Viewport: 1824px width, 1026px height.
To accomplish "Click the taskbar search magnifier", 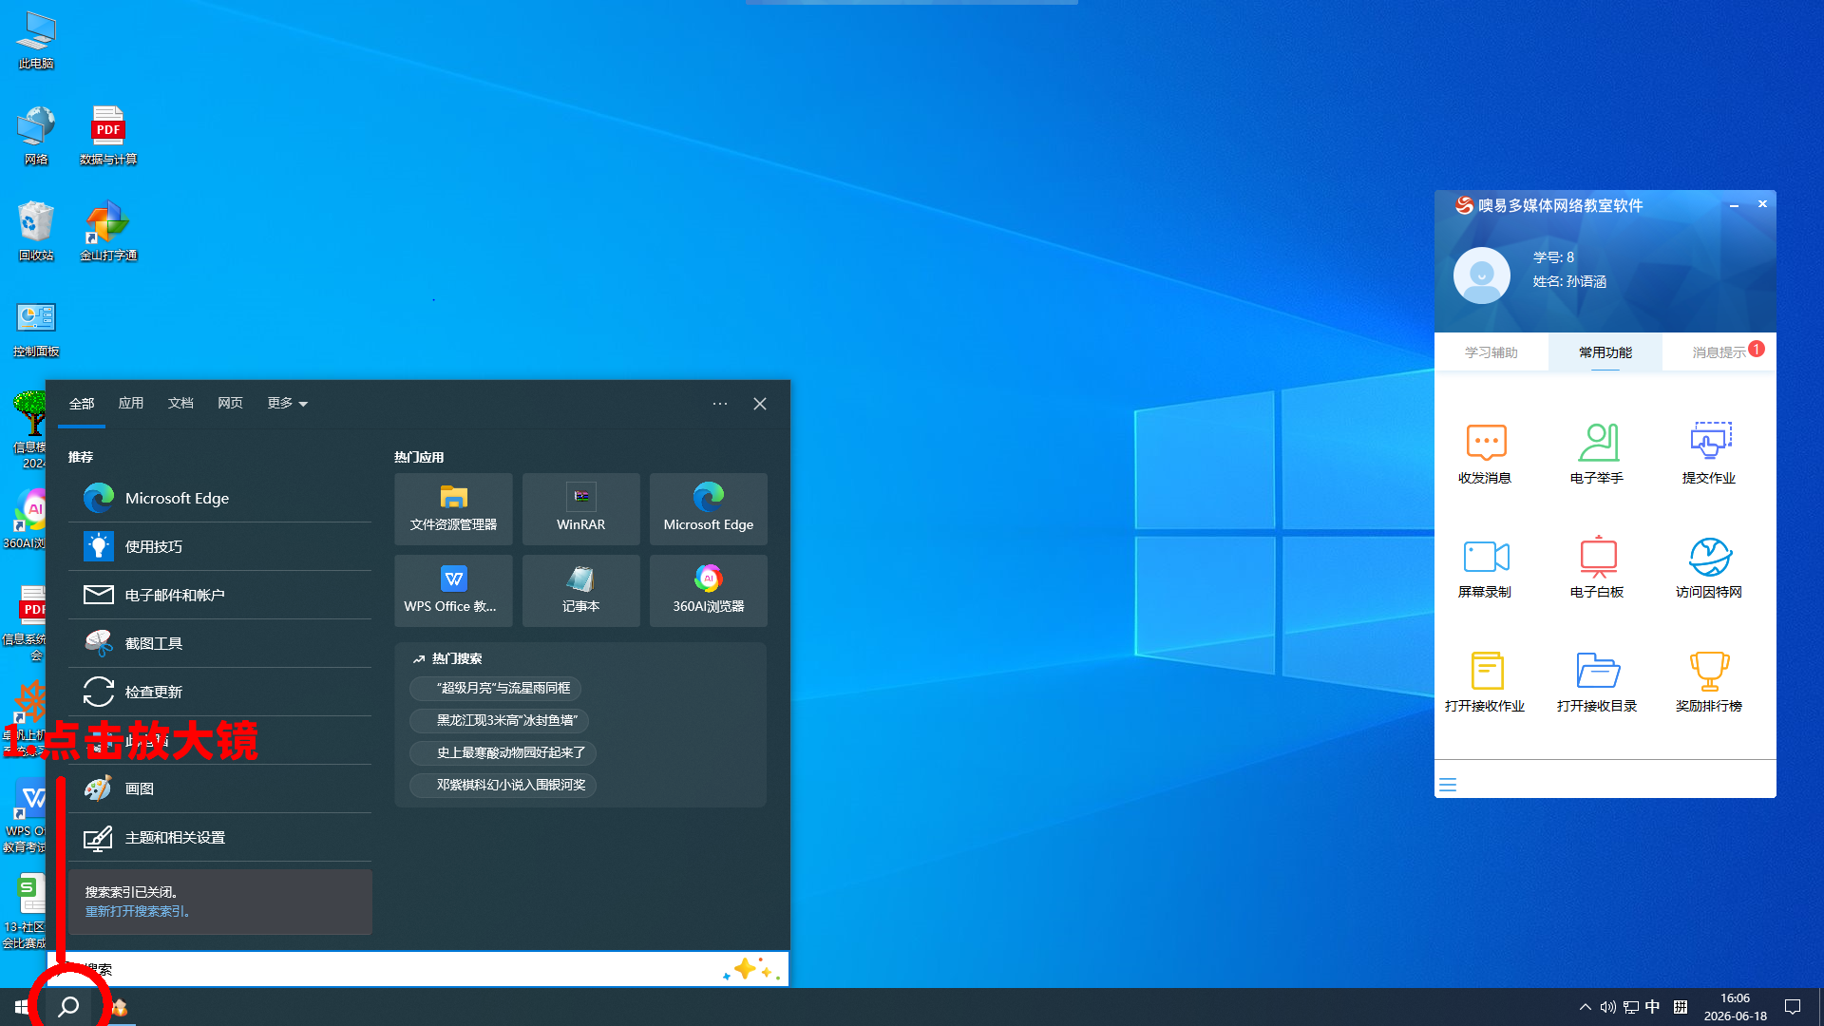I will coord(68,1007).
